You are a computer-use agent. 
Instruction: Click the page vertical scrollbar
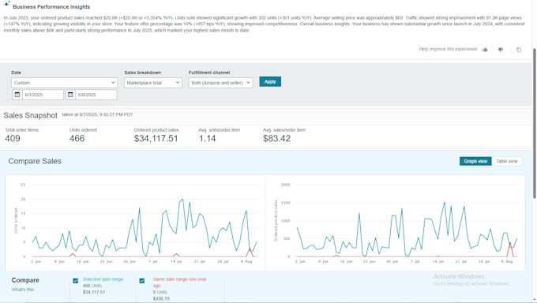pos(535,123)
